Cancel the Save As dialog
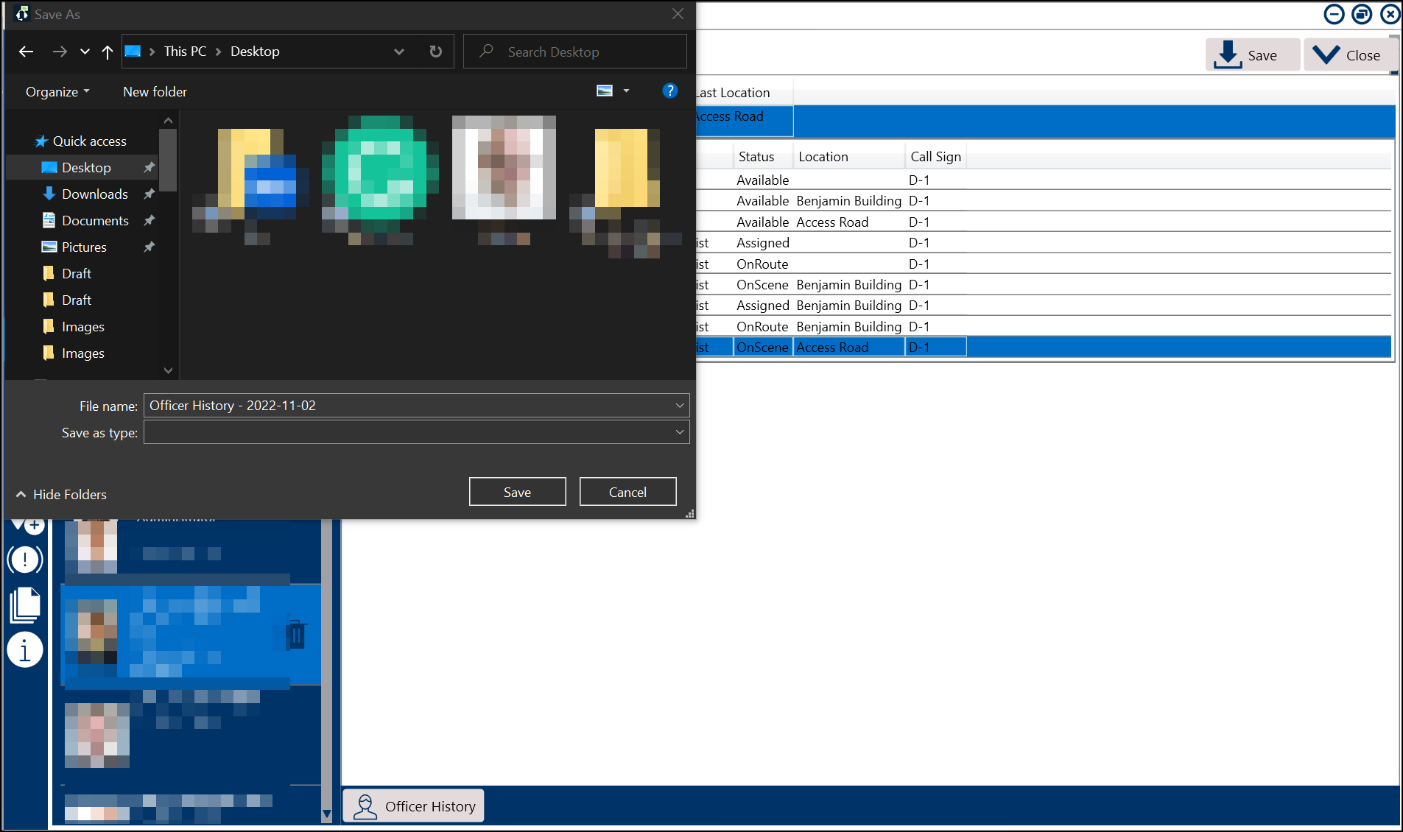The height and width of the screenshot is (832, 1403). (x=627, y=492)
